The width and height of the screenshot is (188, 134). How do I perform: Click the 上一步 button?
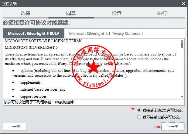[15, 126]
